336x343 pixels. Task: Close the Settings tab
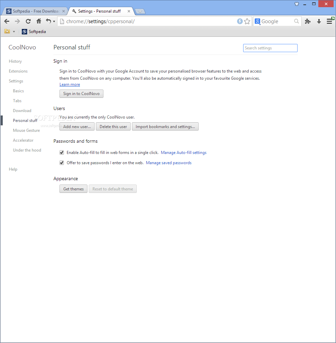(x=129, y=11)
